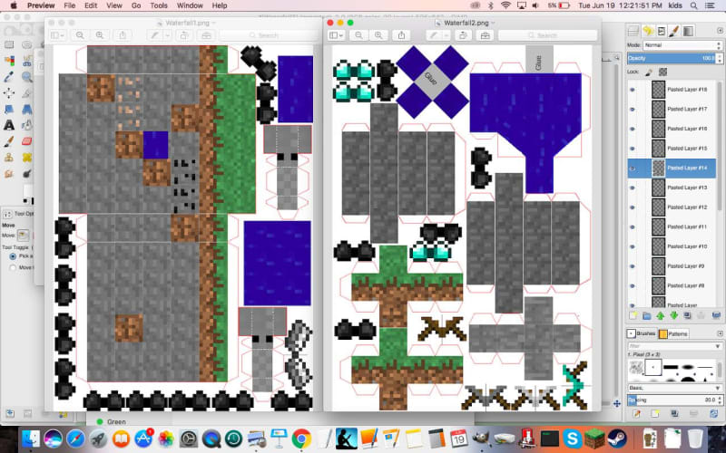Open the Window menu
Viewport: 726px width, 453px height.
[190, 5]
